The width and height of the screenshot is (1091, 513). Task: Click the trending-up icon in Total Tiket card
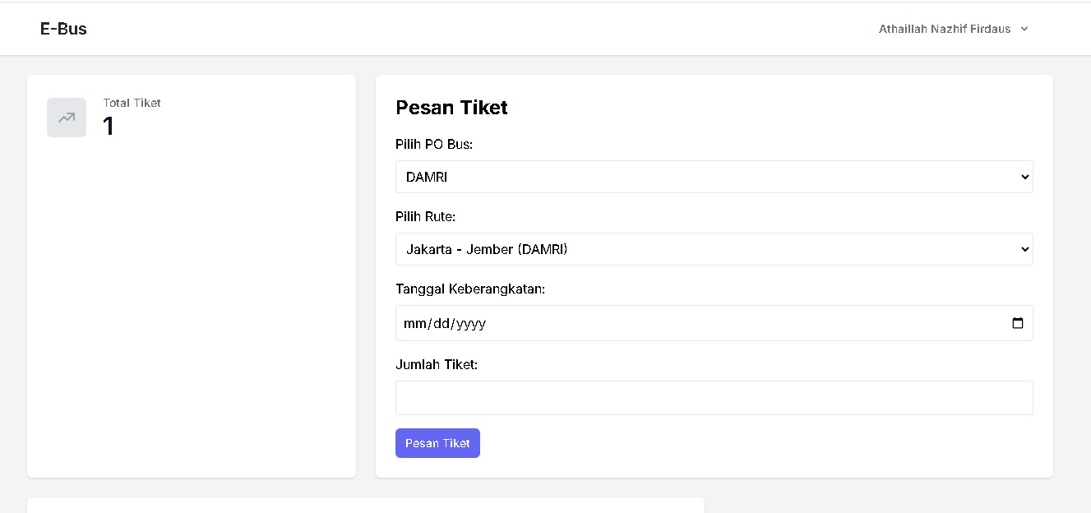(67, 118)
